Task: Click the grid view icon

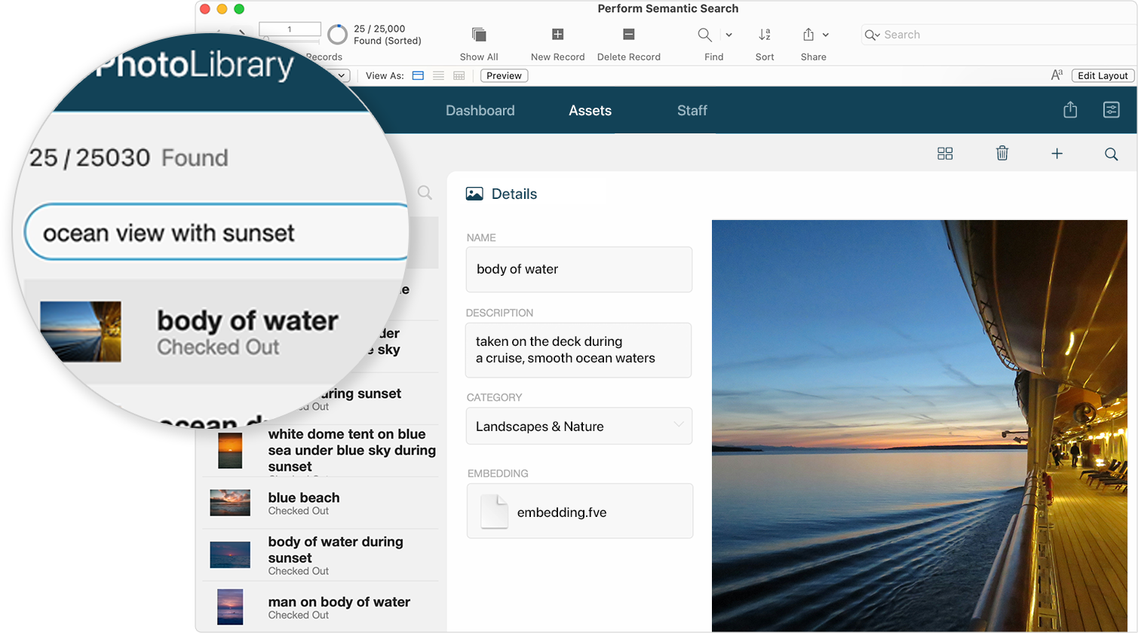Action: tap(945, 154)
